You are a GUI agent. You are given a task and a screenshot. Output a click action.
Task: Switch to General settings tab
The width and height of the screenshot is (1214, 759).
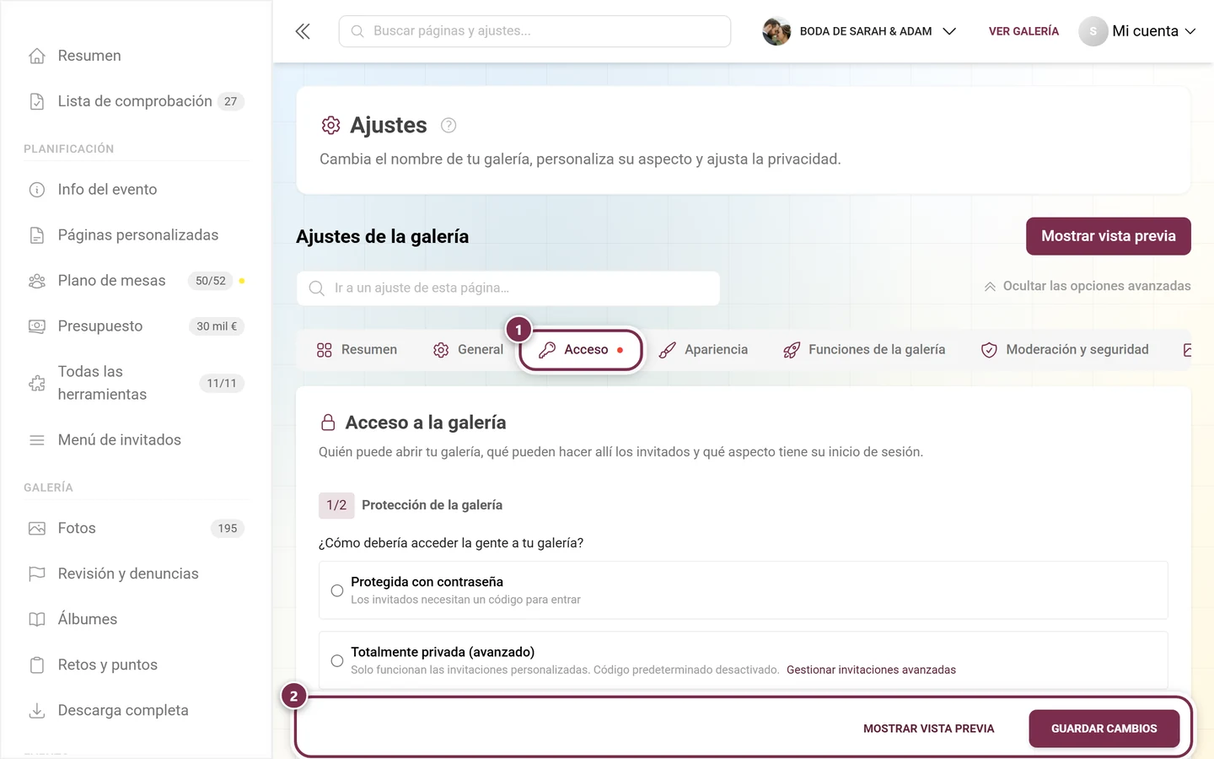click(x=468, y=350)
